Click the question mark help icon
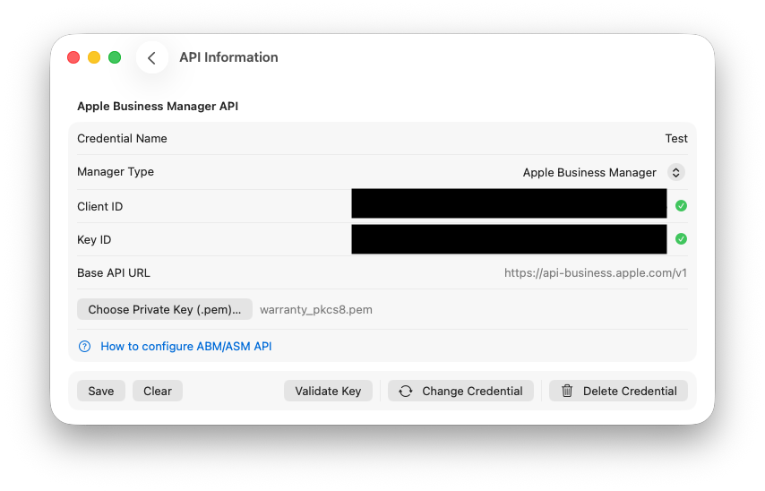The width and height of the screenshot is (765, 491). pyautogui.click(x=84, y=347)
